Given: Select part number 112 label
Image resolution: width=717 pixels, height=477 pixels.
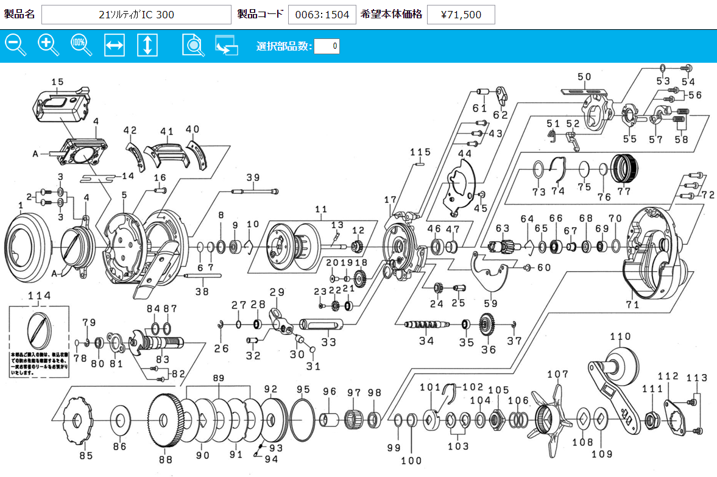Looking at the screenshot, I should (x=668, y=376).
